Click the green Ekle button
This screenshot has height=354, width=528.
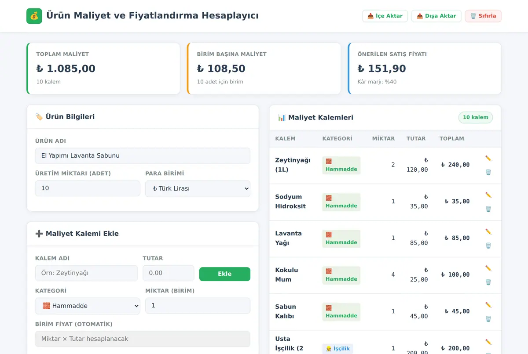pyautogui.click(x=225, y=274)
